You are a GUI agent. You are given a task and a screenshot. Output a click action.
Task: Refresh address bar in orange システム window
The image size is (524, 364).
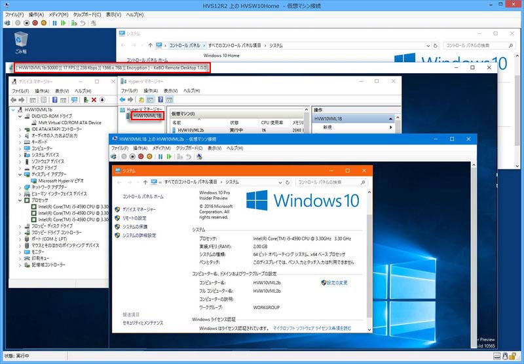coord(288,182)
